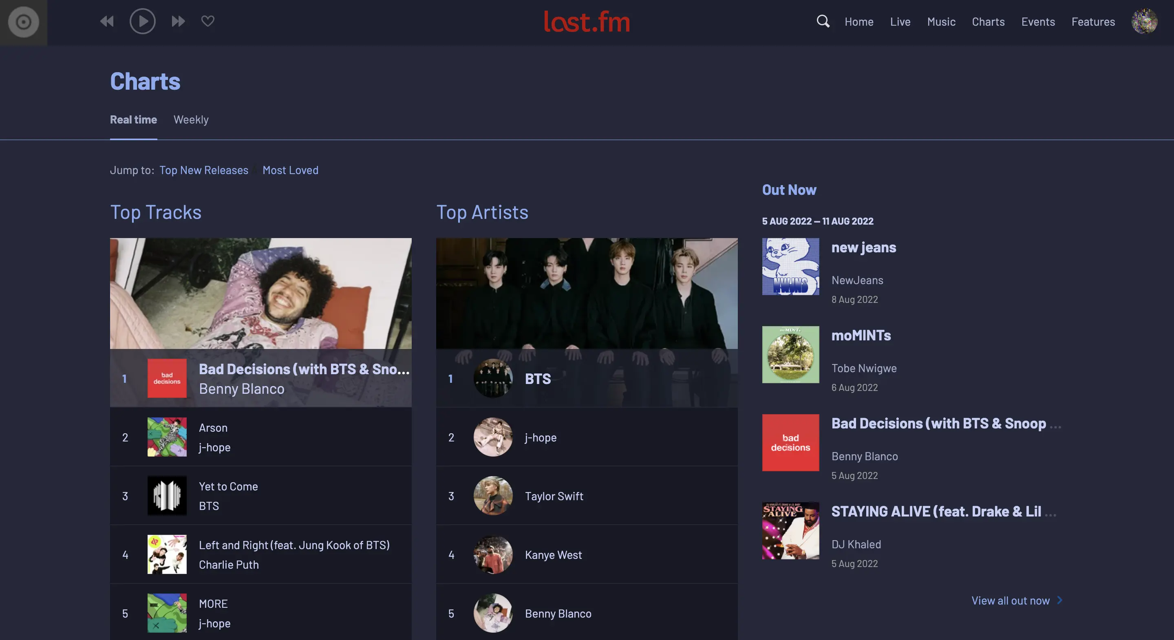Open the Out Now heading

coord(789,190)
